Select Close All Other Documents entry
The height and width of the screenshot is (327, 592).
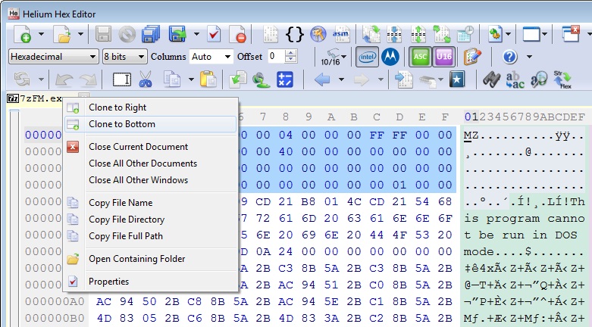click(151, 163)
